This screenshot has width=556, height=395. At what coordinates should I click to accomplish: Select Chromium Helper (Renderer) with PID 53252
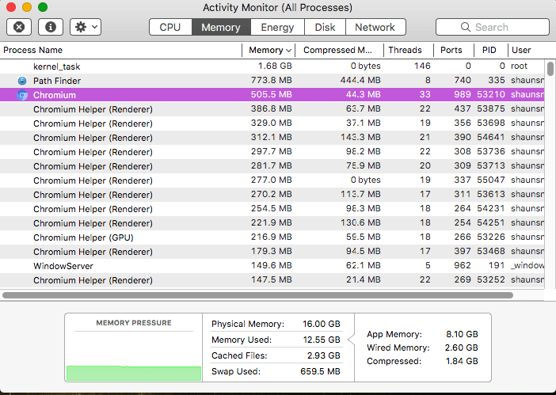(x=272, y=280)
